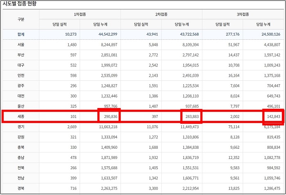This screenshot has height=195, width=286.
Task: Click the 당일 실적 header under 2차접종
Action: coord(141,24)
